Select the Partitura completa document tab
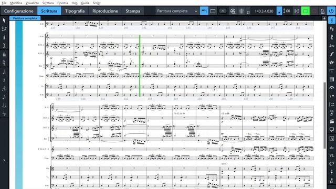The width and height of the screenshot is (336, 189). coord(25,18)
